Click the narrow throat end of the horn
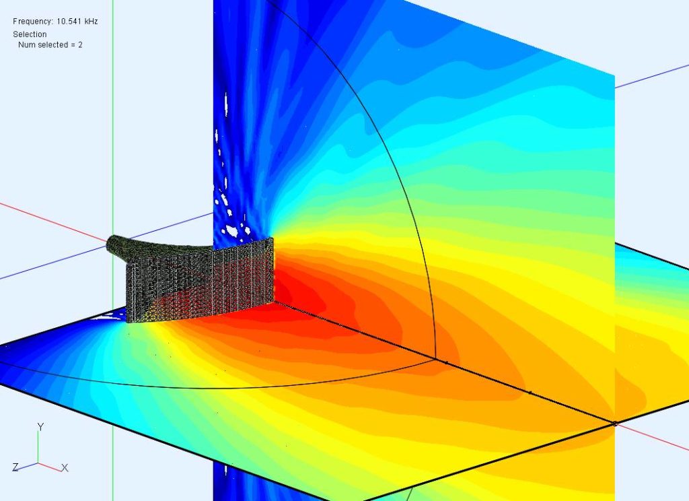Viewport: 689px width, 501px height. pyautogui.click(x=113, y=244)
